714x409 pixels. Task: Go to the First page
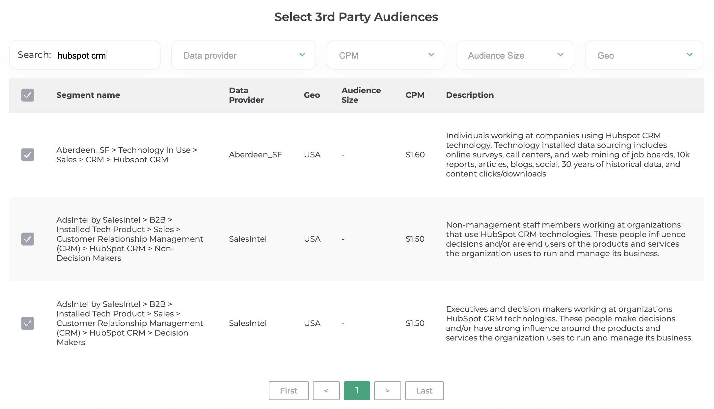pos(288,391)
